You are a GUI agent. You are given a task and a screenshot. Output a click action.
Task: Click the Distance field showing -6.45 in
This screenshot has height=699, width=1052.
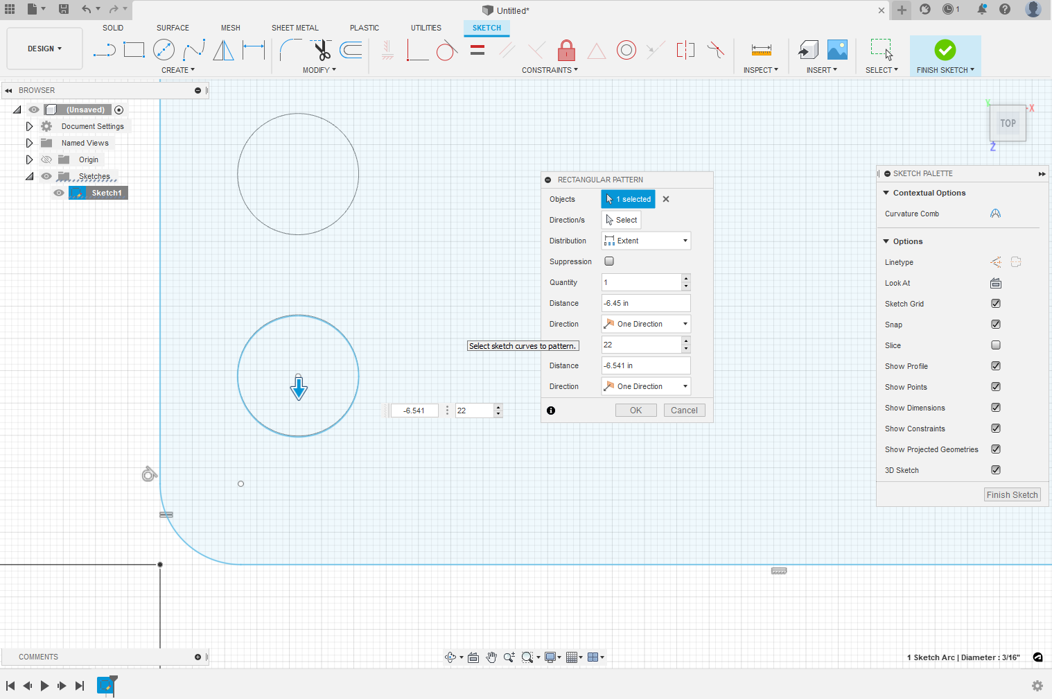pos(645,303)
